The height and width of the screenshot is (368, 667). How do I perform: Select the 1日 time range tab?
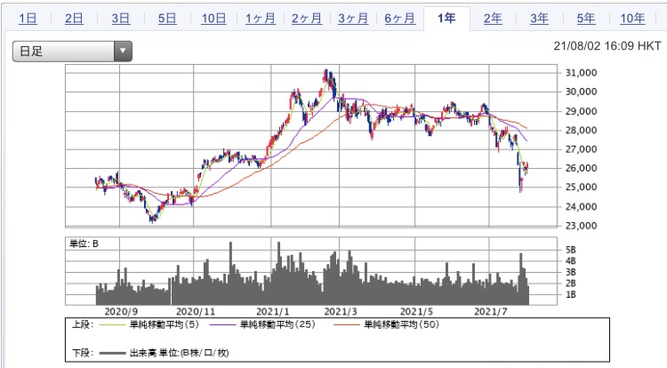pos(28,19)
